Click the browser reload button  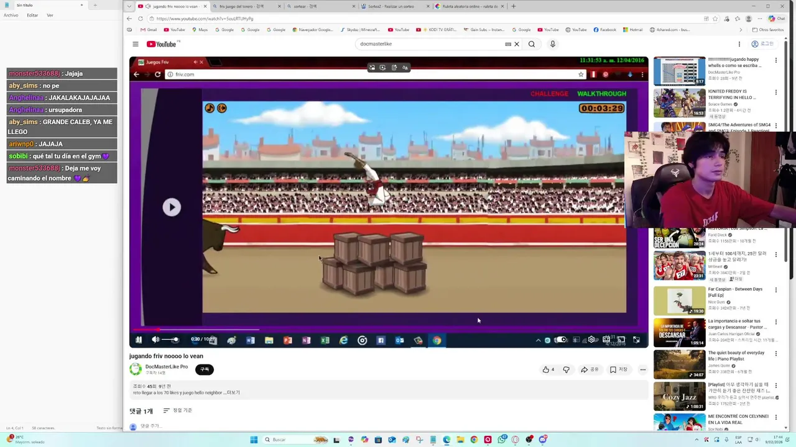click(x=141, y=19)
